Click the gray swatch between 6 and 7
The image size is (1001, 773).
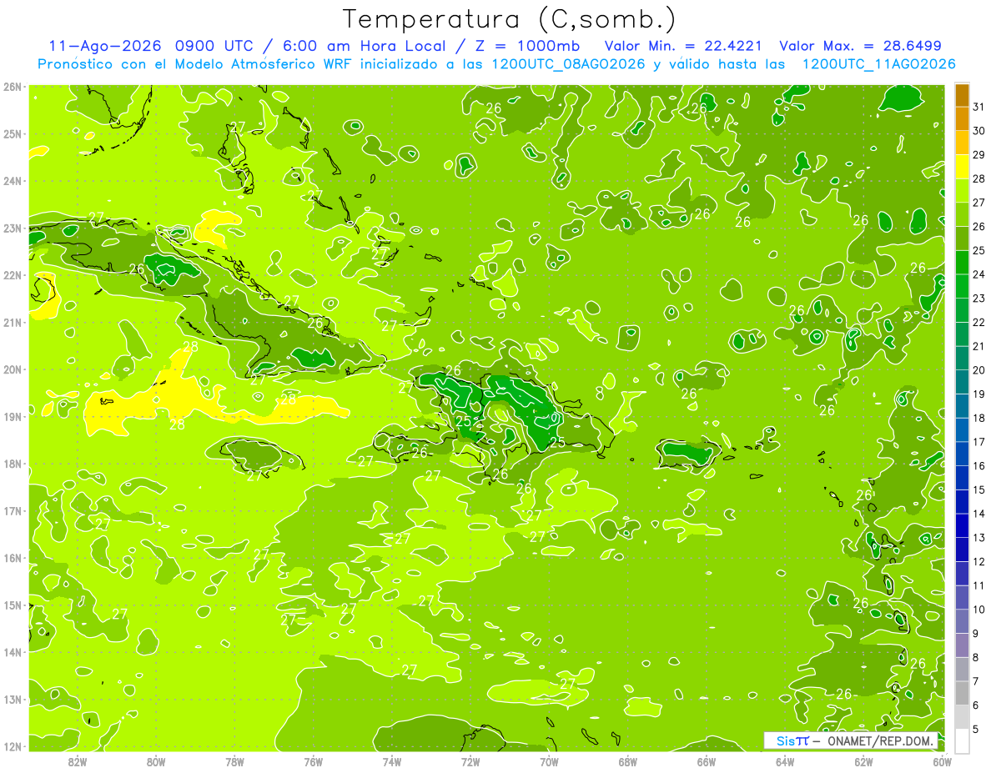pyautogui.click(x=962, y=693)
